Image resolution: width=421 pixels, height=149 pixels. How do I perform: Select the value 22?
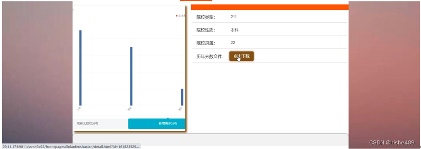click(233, 43)
